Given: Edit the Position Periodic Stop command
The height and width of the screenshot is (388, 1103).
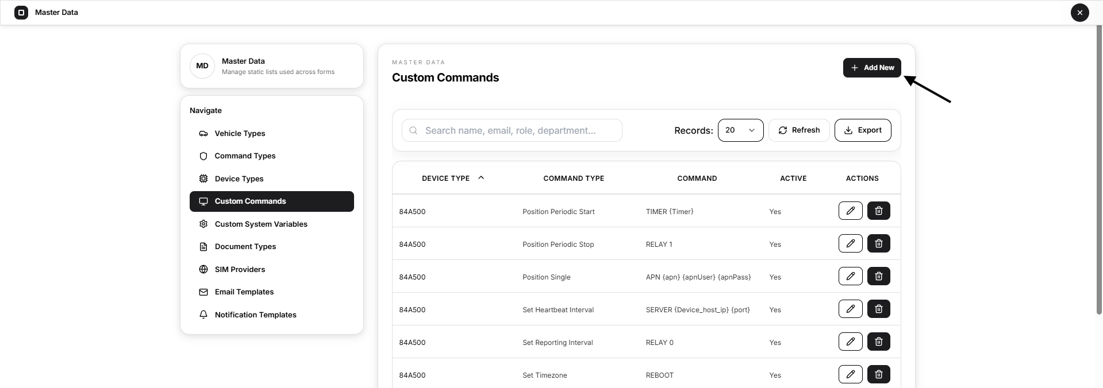Looking at the screenshot, I should click(x=850, y=243).
